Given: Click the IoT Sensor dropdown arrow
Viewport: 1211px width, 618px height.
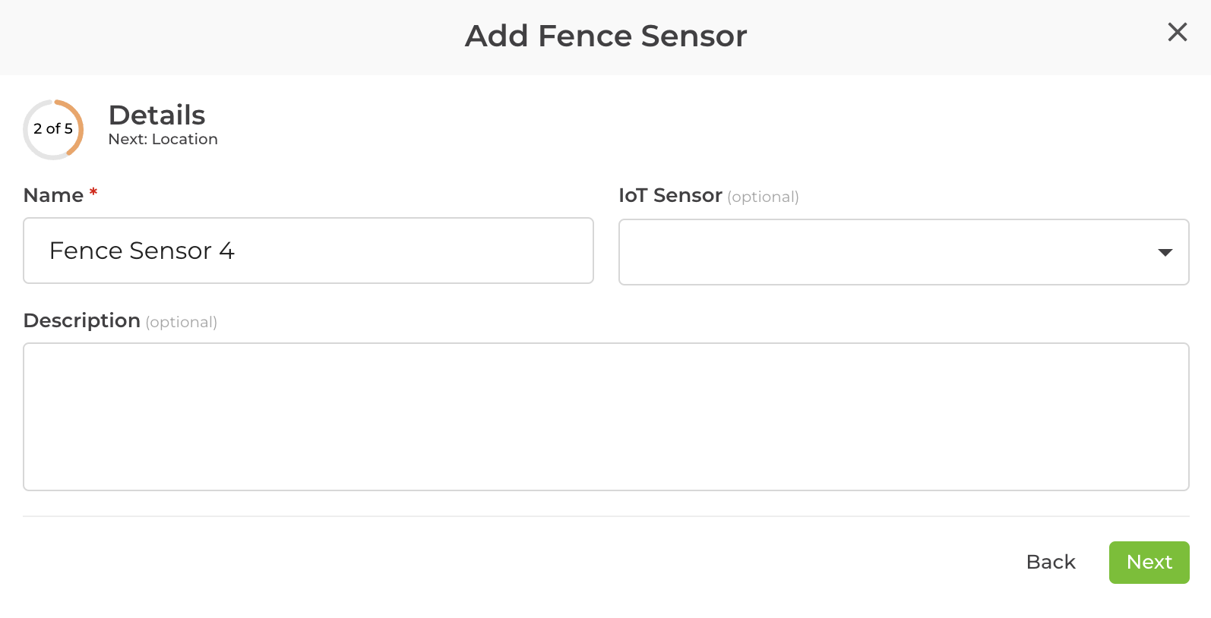Looking at the screenshot, I should tap(1164, 253).
